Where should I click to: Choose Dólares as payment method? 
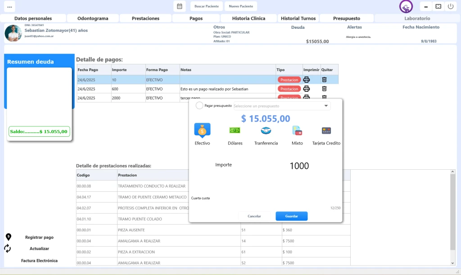pos(235,131)
